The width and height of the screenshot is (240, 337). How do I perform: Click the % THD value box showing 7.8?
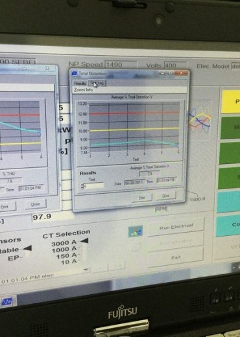point(10,181)
